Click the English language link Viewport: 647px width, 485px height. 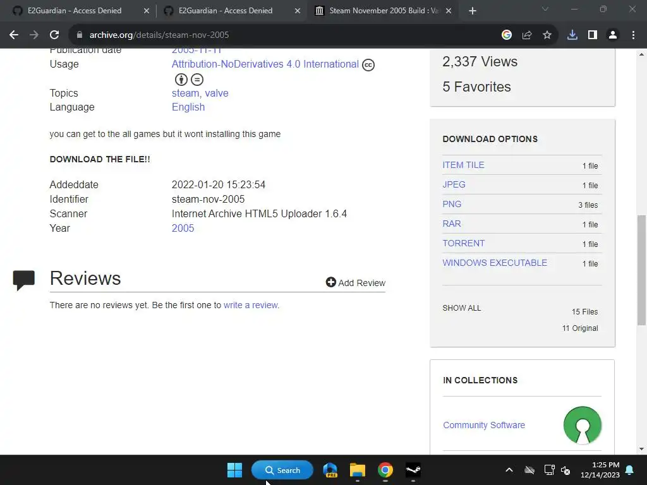point(188,107)
